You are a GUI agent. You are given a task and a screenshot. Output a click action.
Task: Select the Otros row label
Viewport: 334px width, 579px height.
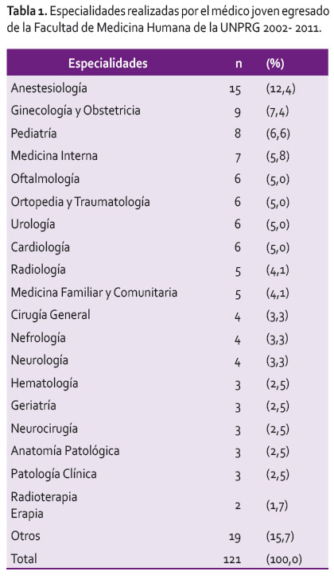pos(25,536)
